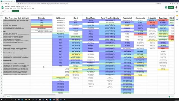Click the browser back arrow

[x=1, y=4]
